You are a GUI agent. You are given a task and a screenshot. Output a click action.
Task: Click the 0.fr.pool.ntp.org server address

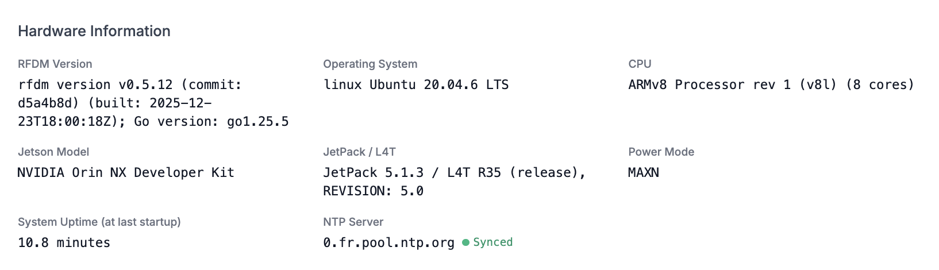tap(388, 243)
